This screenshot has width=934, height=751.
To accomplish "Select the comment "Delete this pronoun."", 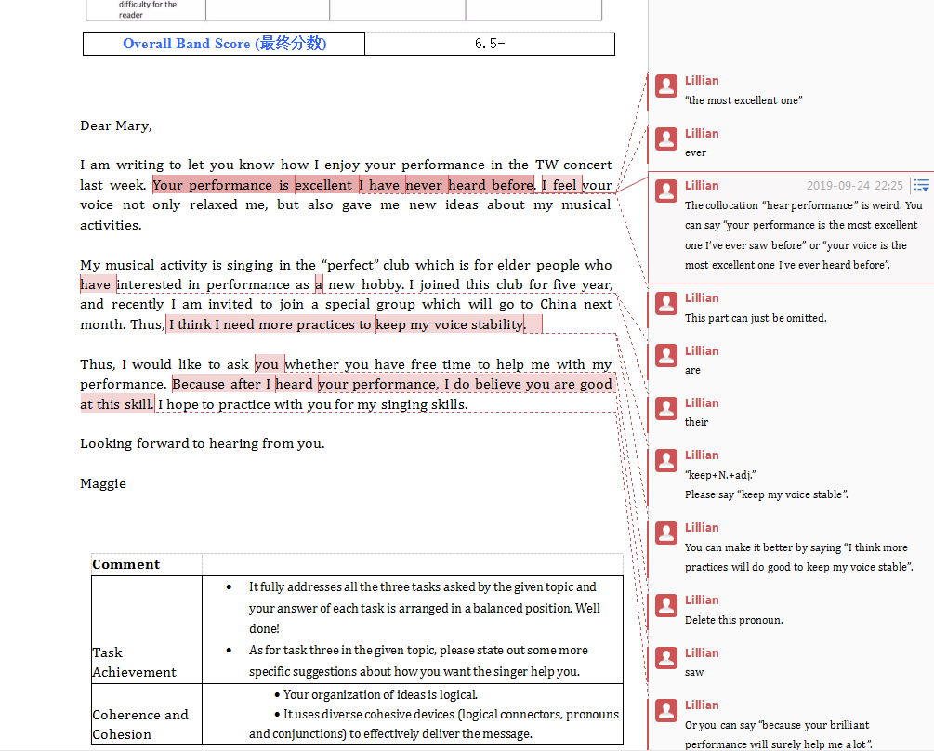I will coord(734,620).
